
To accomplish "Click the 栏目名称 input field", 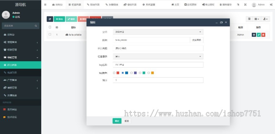I will pos(158,48).
